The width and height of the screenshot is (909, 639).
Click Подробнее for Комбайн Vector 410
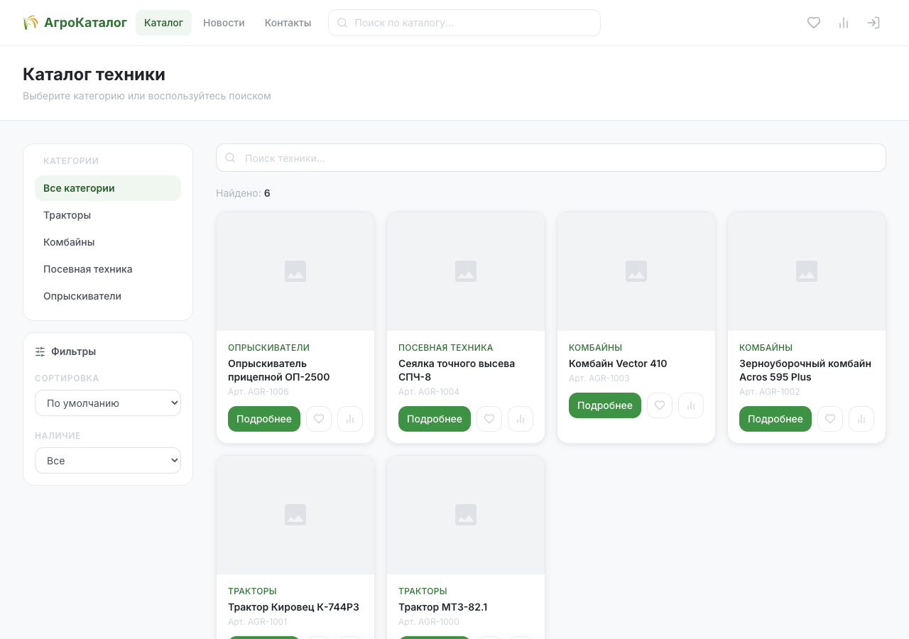click(605, 405)
